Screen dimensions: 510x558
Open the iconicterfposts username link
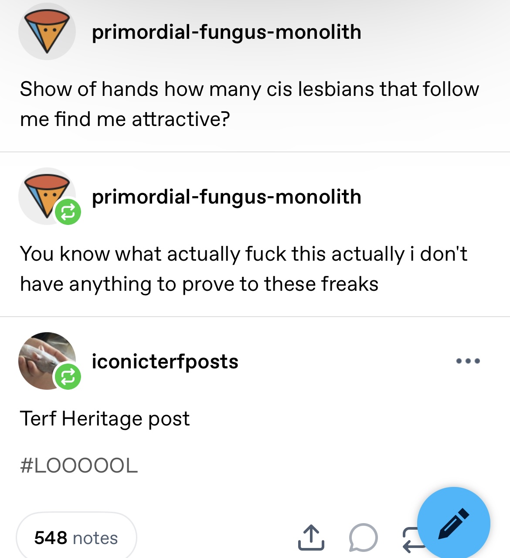(165, 362)
